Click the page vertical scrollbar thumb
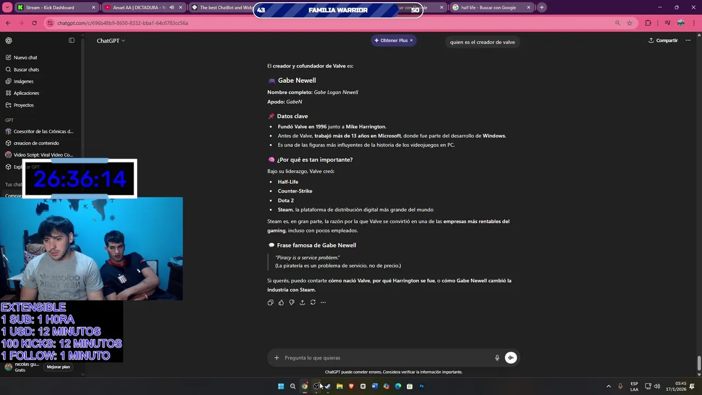The height and width of the screenshot is (395, 702). pos(699,363)
